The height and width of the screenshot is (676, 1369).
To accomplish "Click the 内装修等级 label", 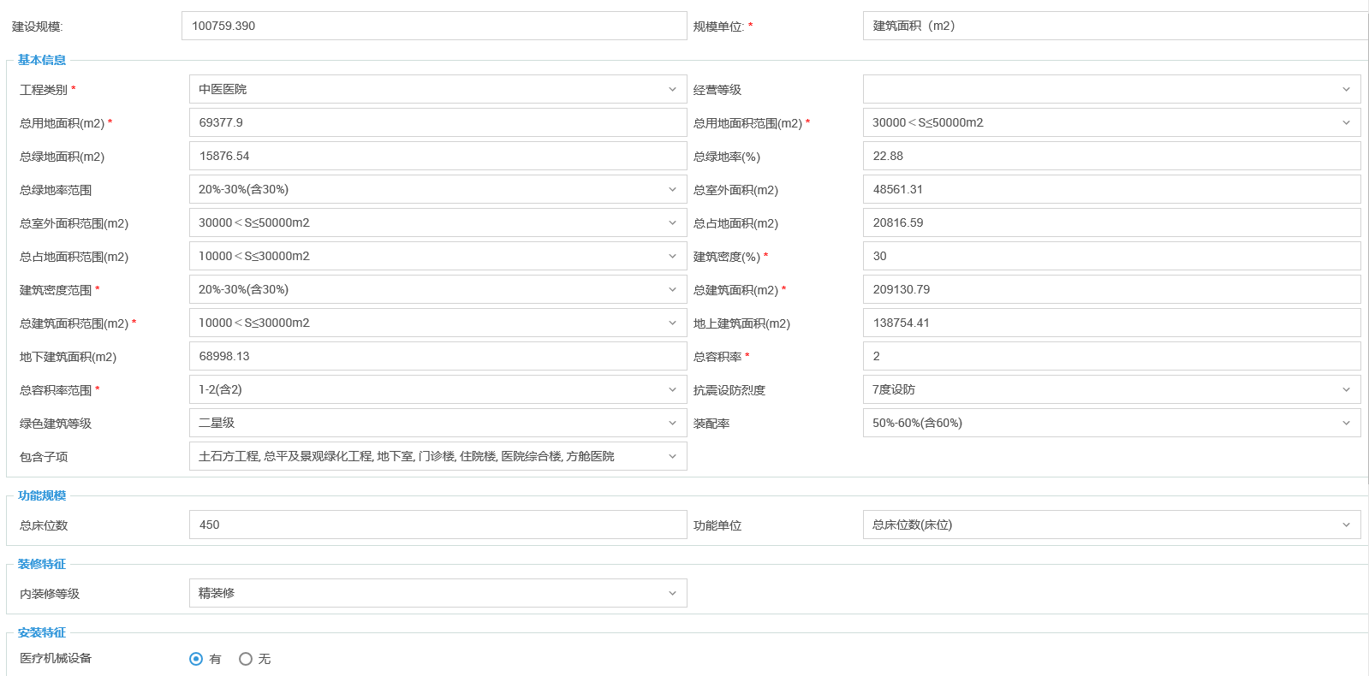I will click(50, 594).
